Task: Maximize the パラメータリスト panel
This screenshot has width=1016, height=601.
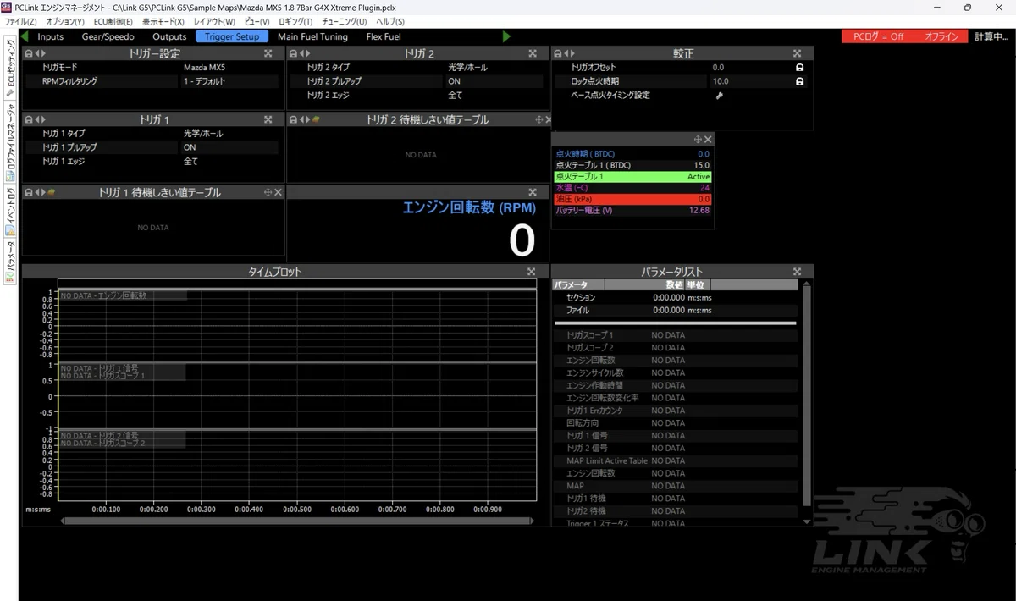Action: pyautogui.click(x=797, y=272)
